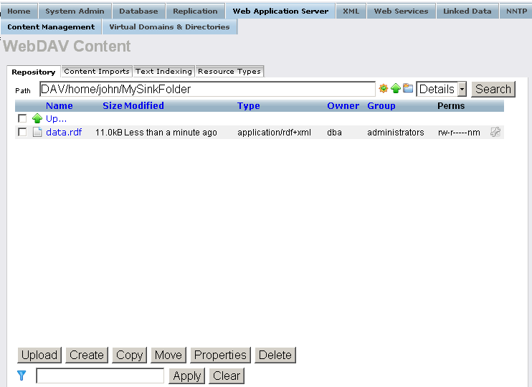Go to the Database menu tab
The image size is (532, 387).
[138, 11]
